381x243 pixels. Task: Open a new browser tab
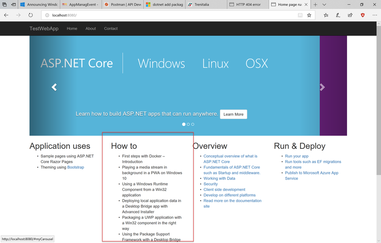[315, 4]
